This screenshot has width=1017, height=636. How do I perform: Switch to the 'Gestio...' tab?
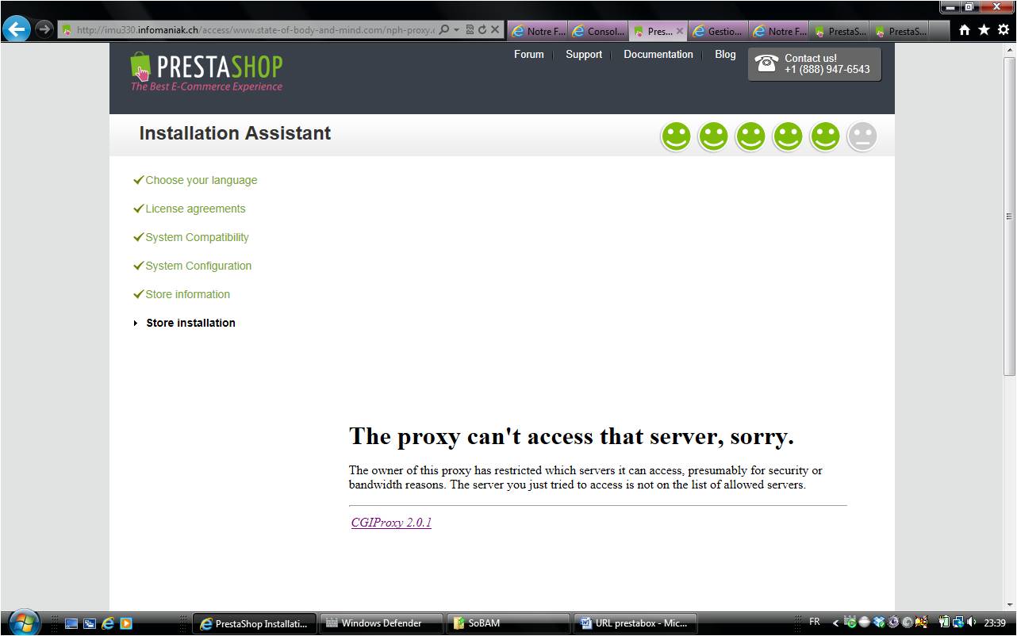pyautogui.click(x=718, y=31)
